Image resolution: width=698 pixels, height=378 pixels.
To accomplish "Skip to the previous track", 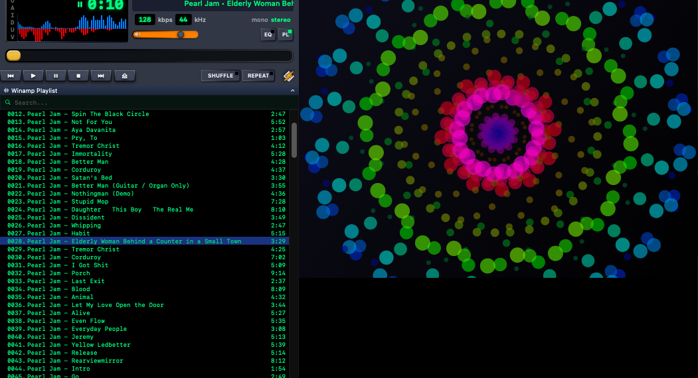I will coord(11,76).
